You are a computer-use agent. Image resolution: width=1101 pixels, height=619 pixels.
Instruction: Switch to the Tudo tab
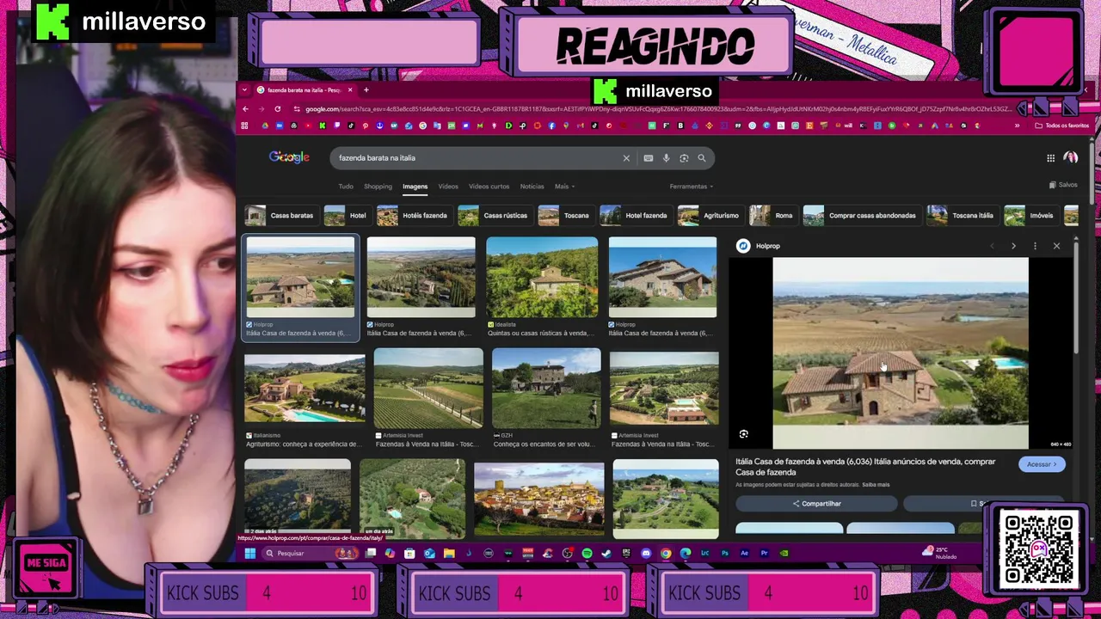(346, 187)
